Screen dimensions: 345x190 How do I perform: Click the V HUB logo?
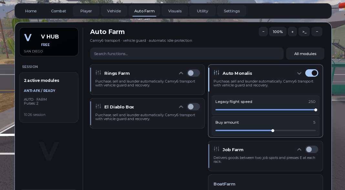(28, 38)
